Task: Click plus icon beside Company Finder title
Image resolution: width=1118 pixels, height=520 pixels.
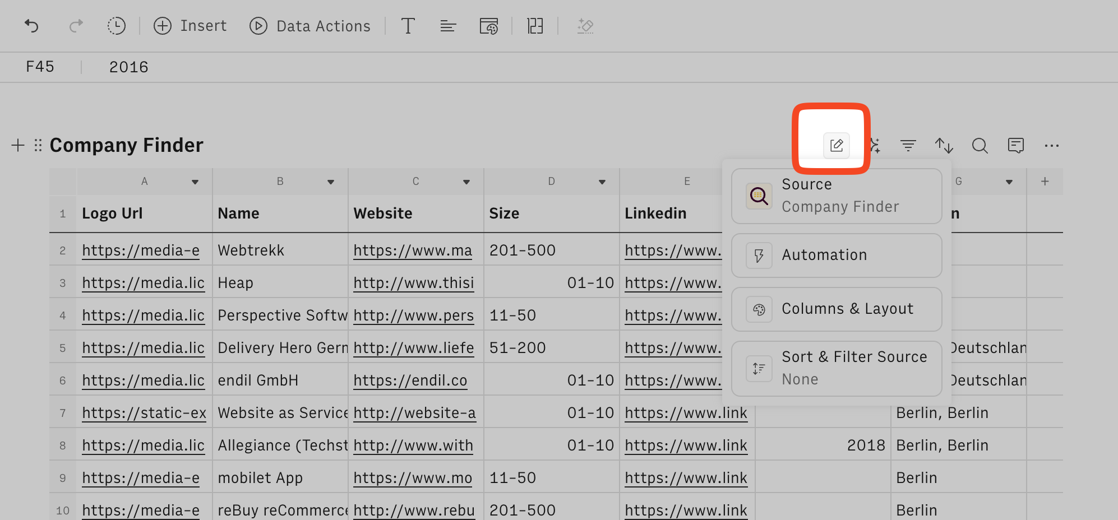Action: tap(18, 146)
